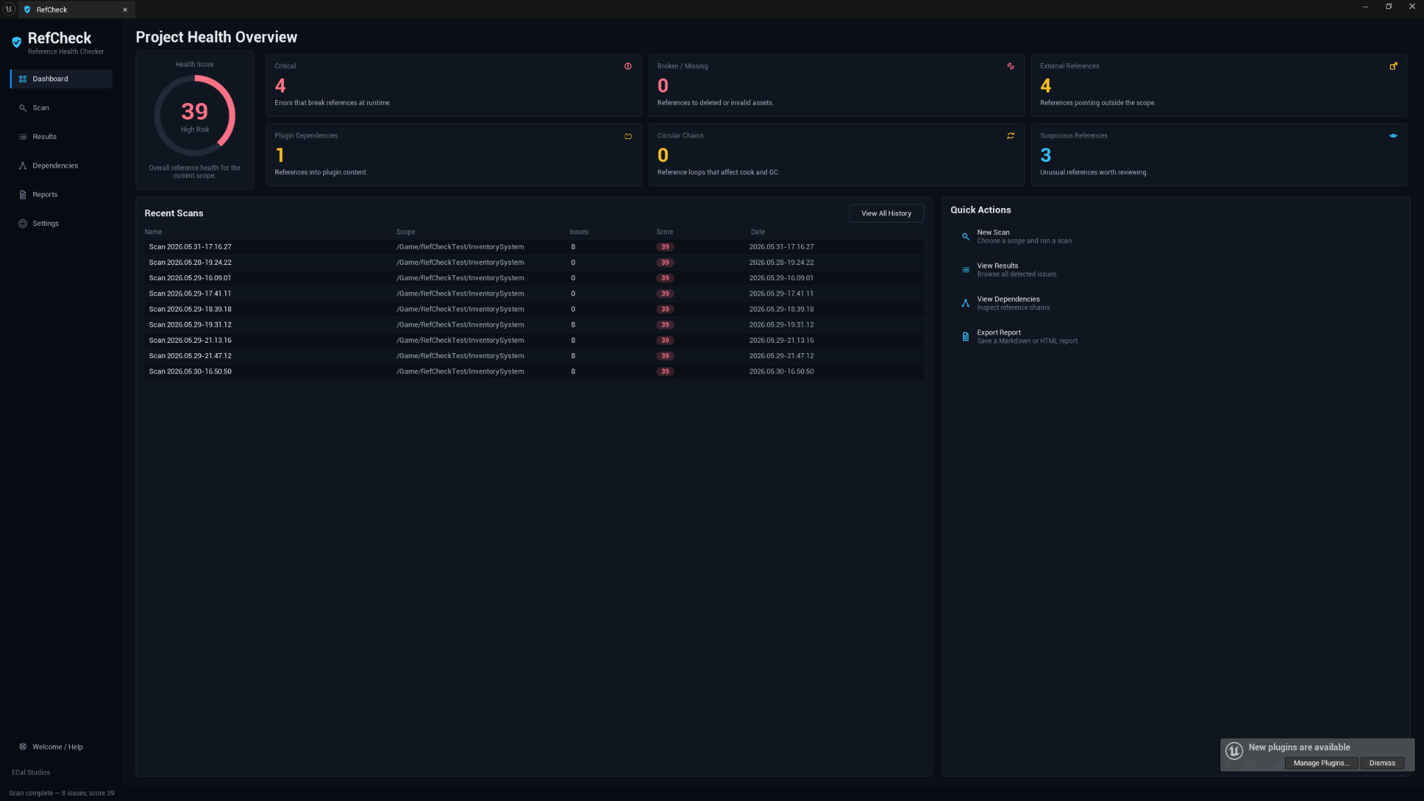Click the Suspicious References eye icon
The image size is (1424, 801).
pos(1393,136)
